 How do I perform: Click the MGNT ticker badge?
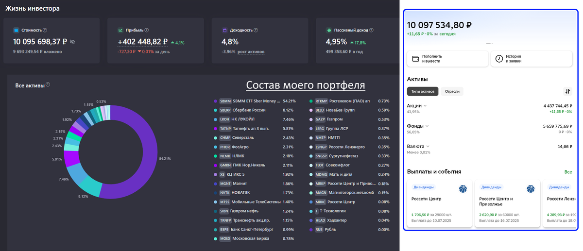click(x=225, y=184)
